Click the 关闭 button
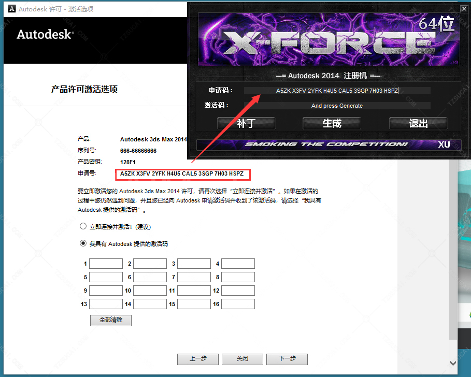Image resolution: width=471 pixels, height=377 pixels. [x=242, y=359]
